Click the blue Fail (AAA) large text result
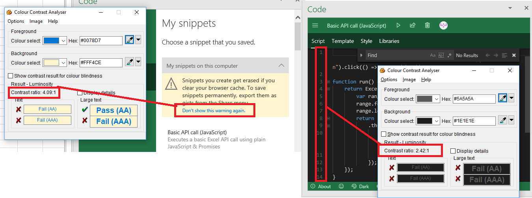532x198 pixels. point(113,121)
